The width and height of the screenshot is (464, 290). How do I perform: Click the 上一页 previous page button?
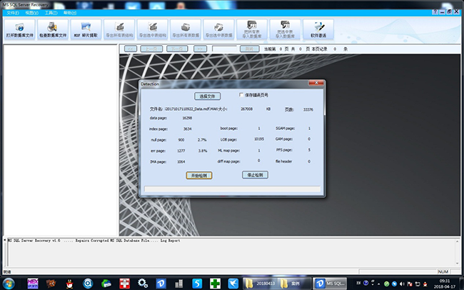(x=151, y=49)
